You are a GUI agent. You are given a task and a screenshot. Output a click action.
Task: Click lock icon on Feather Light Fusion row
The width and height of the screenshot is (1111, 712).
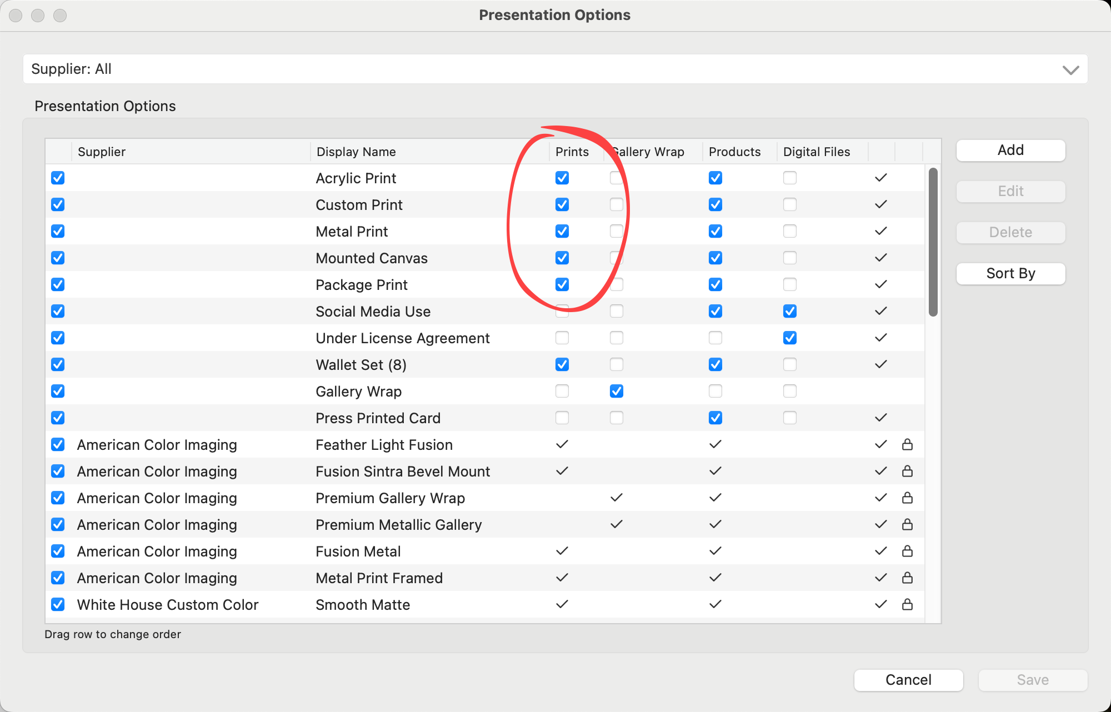click(907, 444)
